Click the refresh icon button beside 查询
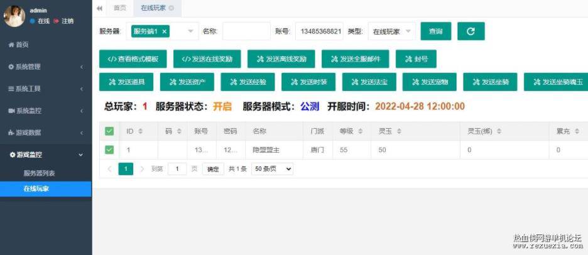The height and width of the screenshot is (255, 588). click(x=471, y=31)
